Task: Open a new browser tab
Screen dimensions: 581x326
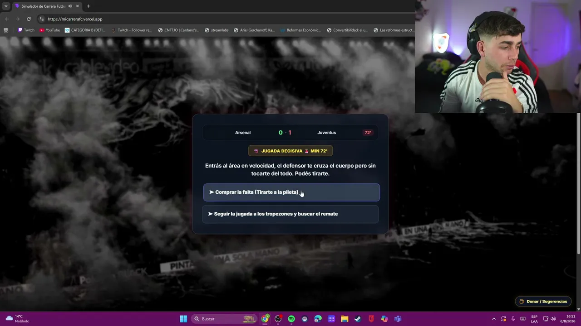Action: [x=88, y=6]
